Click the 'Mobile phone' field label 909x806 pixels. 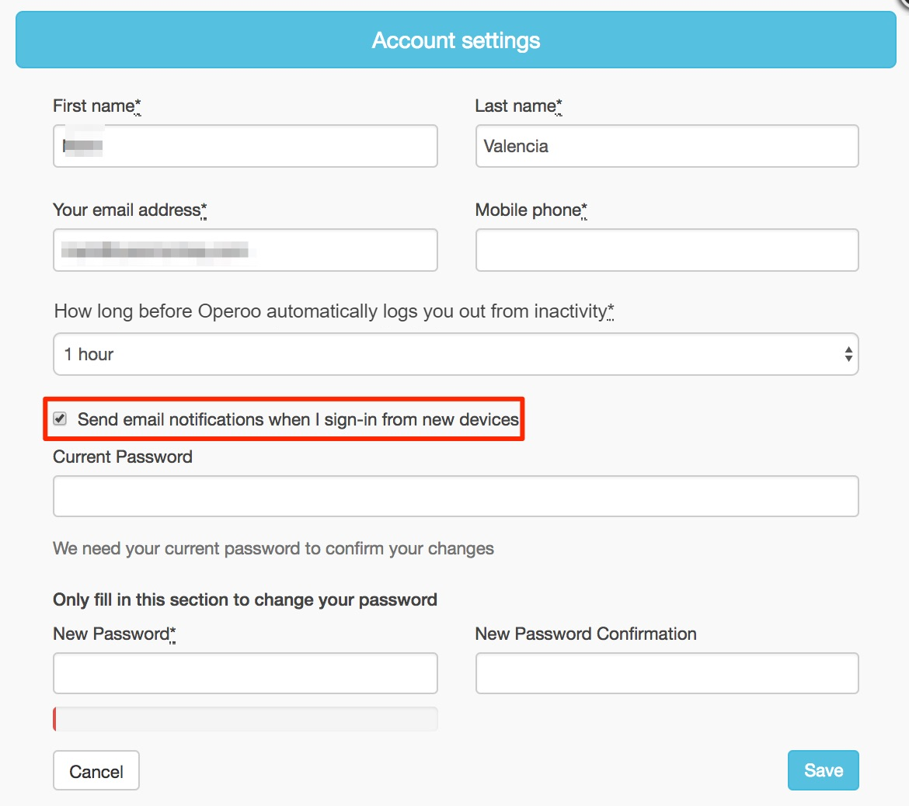point(528,210)
